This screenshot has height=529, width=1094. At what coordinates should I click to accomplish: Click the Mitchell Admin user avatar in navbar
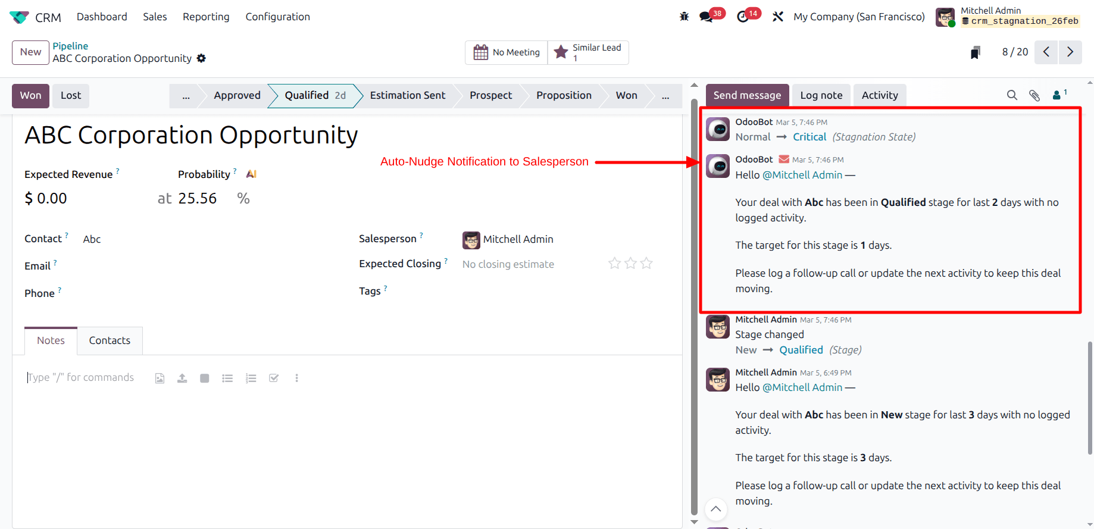[945, 17]
